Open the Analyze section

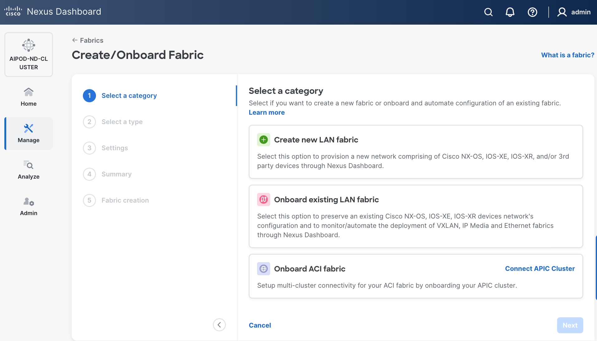click(29, 170)
